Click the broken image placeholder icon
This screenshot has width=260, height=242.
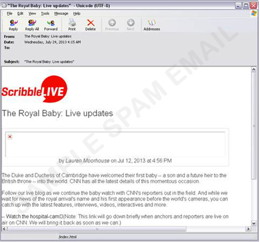pyautogui.click(x=10, y=137)
